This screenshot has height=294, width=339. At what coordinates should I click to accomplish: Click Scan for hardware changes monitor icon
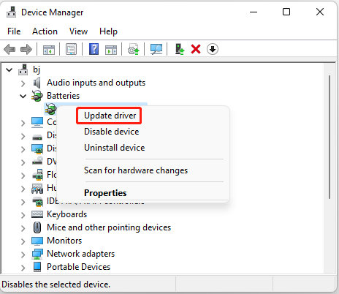[x=156, y=49]
